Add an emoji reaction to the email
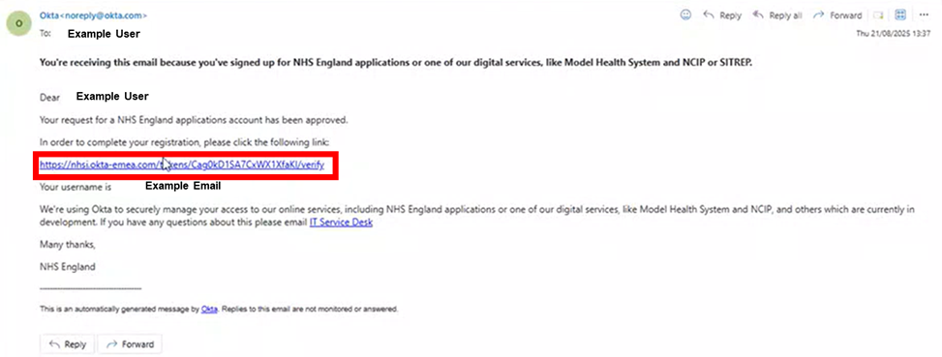 pyautogui.click(x=685, y=15)
